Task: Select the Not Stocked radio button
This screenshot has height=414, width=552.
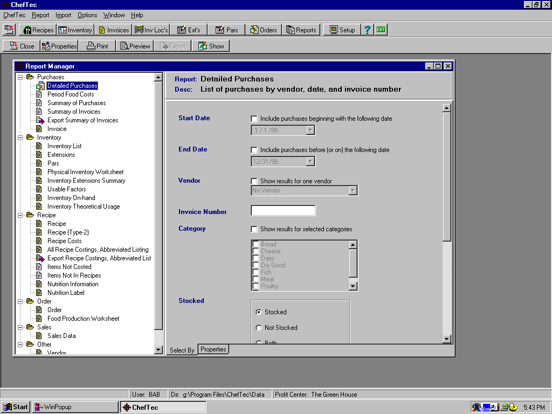Action: click(259, 328)
